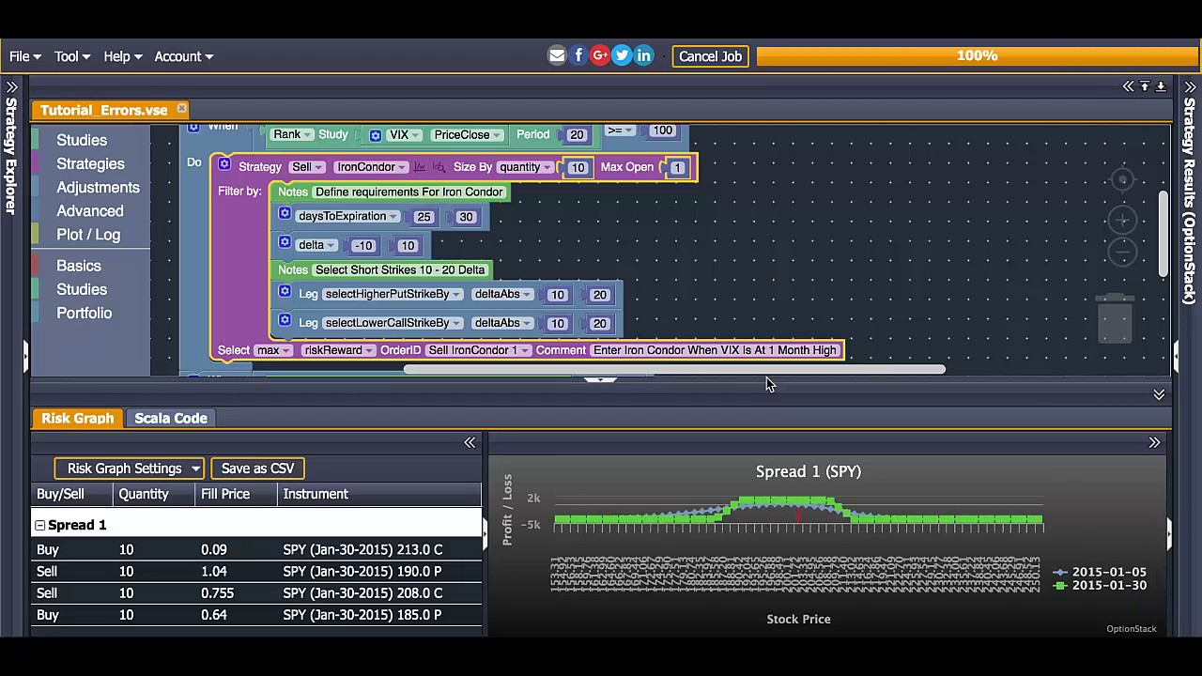This screenshot has width=1202, height=676.
Task: Open the PriceClose dropdown
Action: pyautogui.click(x=467, y=135)
